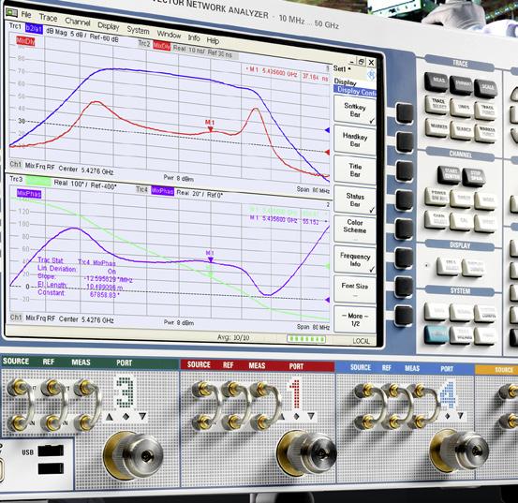Screen dimensions: 518x503
Task: Push the black bezel key beside Color Scheme
Action: (x=405, y=229)
